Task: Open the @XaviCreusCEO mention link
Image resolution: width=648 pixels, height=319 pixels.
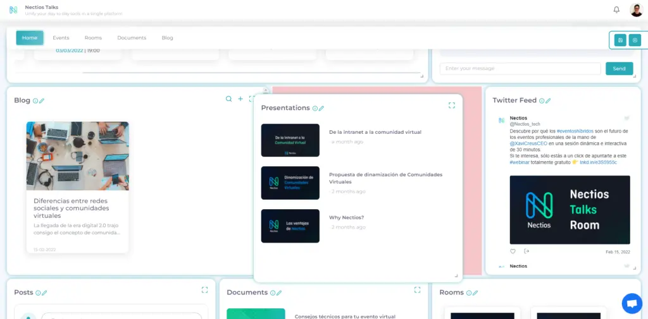Action: 528,143
